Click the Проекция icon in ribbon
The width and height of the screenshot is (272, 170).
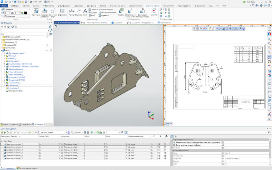pyautogui.click(x=36, y=11)
